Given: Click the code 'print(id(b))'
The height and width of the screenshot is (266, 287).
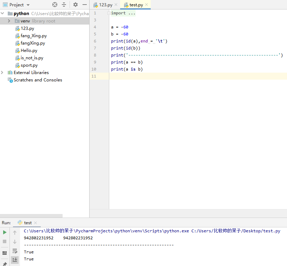Looking at the screenshot, I should coord(126,48).
